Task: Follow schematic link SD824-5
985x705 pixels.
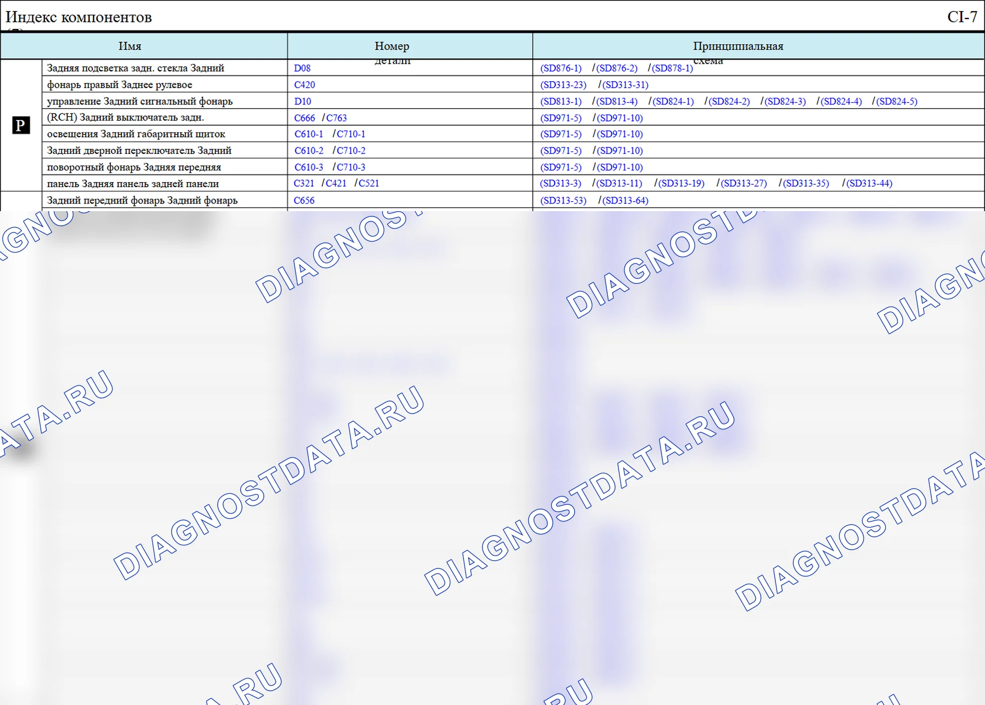Action: click(x=896, y=102)
